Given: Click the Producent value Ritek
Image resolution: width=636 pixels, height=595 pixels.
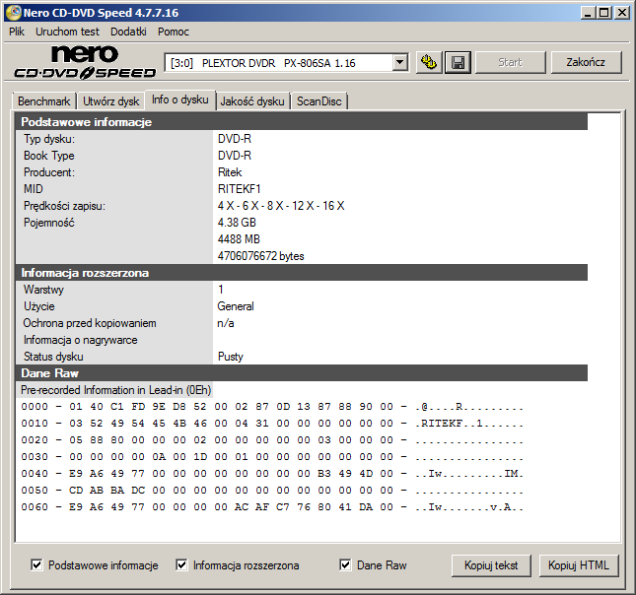Looking at the screenshot, I should (230, 172).
